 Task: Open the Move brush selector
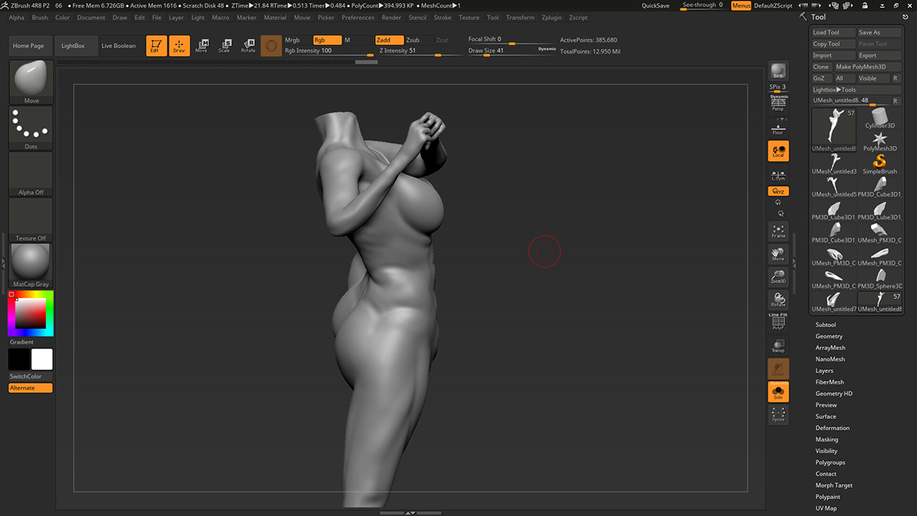[31, 82]
